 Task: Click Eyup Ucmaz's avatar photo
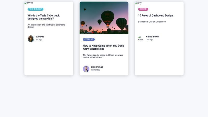tap(86, 69)
